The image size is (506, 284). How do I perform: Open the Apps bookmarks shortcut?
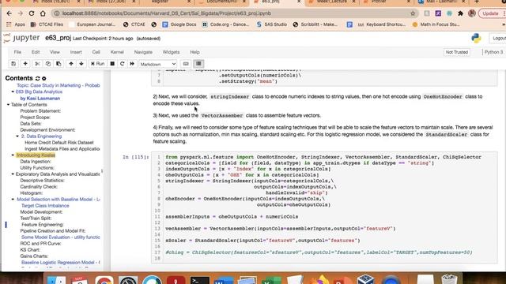[16, 24]
